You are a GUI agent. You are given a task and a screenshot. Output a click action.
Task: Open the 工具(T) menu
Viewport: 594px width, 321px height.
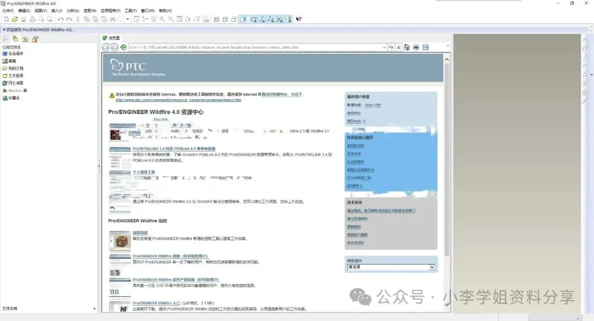pos(130,10)
